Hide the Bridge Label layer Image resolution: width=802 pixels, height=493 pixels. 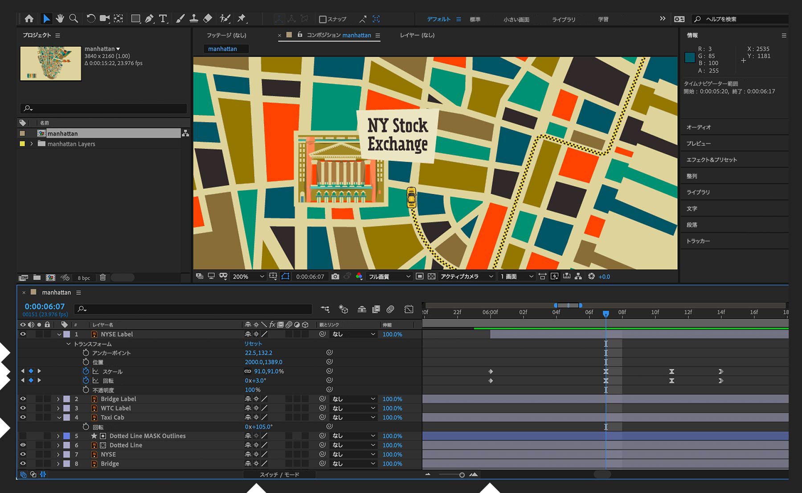(23, 399)
